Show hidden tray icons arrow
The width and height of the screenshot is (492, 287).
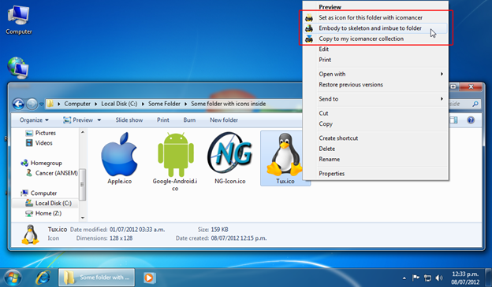click(x=404, y=278)
